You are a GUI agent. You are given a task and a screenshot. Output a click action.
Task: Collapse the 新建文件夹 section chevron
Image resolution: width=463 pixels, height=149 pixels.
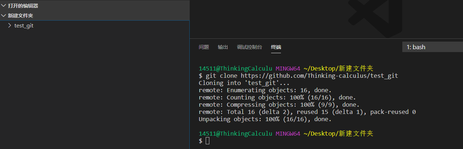[x=4, y=16]
